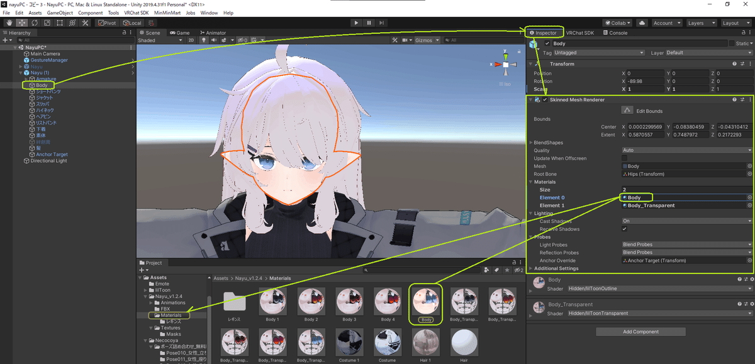This screenshot has width=755, height=364.
Task: Open the Collab button
Action: coord(618,23)
